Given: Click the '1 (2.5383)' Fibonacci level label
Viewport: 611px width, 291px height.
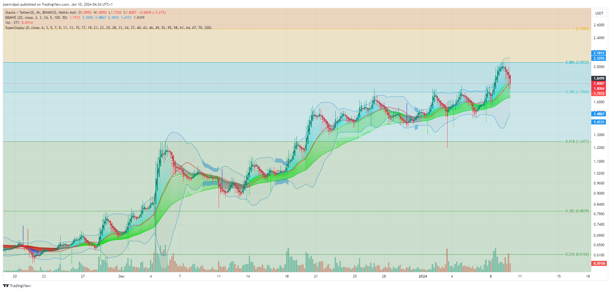Looking at the screenshot, I should coord(581,29).
